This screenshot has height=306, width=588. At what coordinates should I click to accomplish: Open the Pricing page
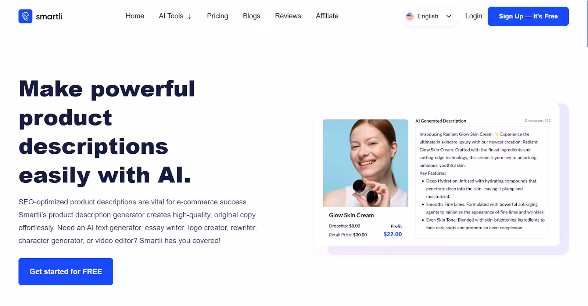(x=218, y=16)
